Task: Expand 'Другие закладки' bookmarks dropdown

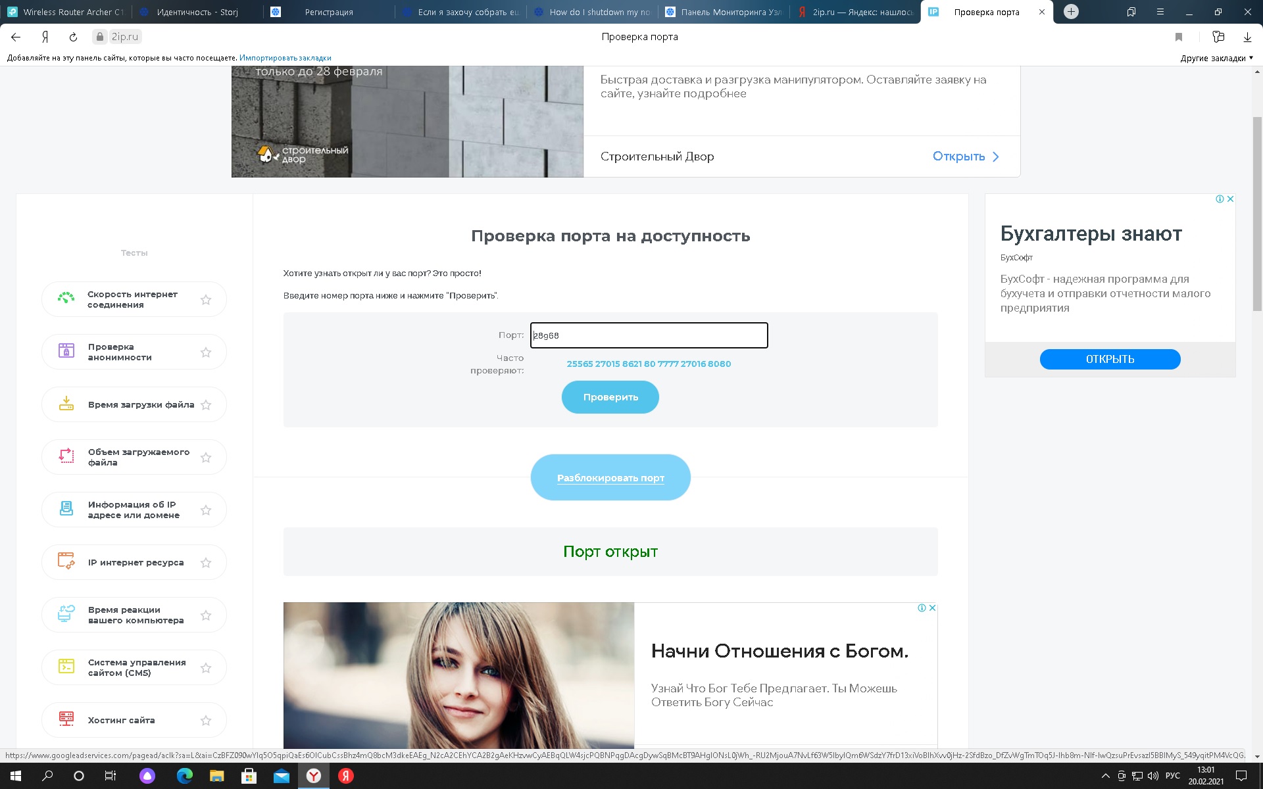Action: [x=1216, y=58]
